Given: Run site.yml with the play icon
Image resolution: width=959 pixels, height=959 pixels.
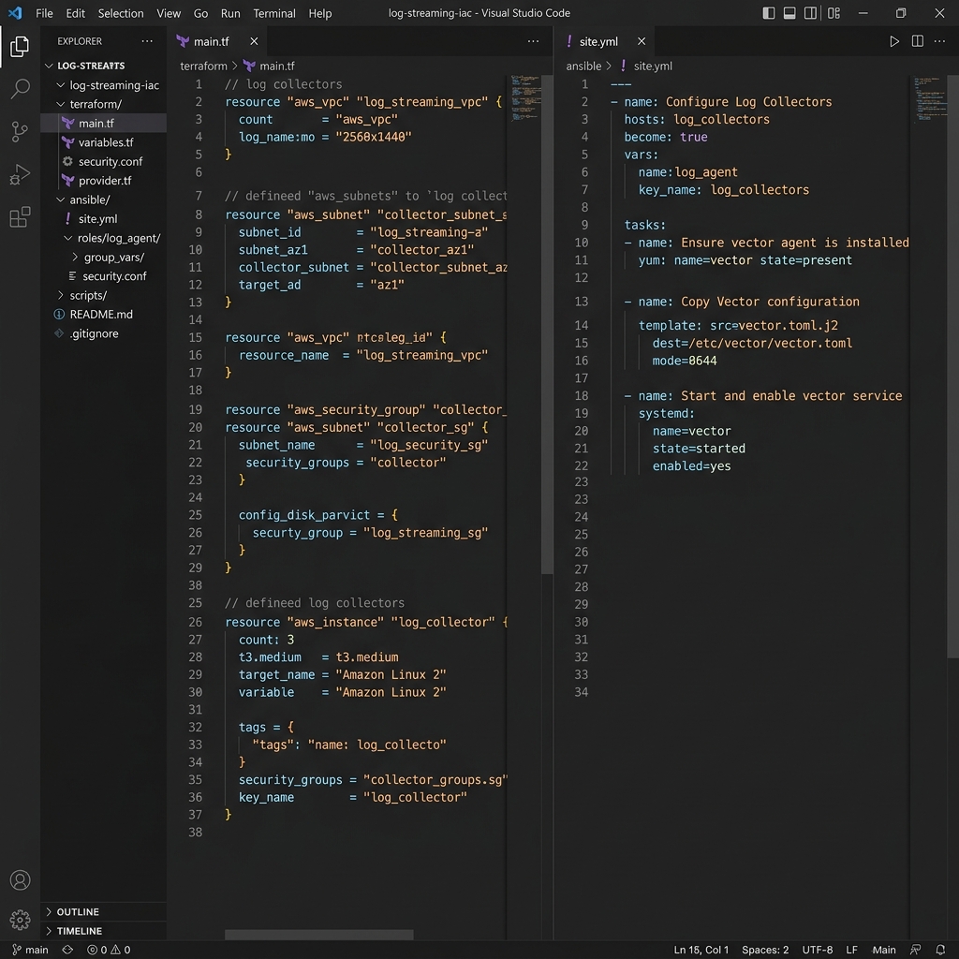Looking at the screenshot, I should click(x=894, y=41).
